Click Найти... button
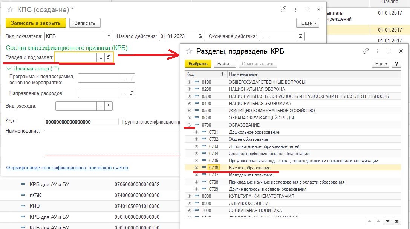The height and width of the screenshot is (229, 410). [225, 63]
